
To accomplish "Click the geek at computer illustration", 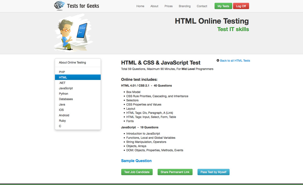I will pos(74,34).
